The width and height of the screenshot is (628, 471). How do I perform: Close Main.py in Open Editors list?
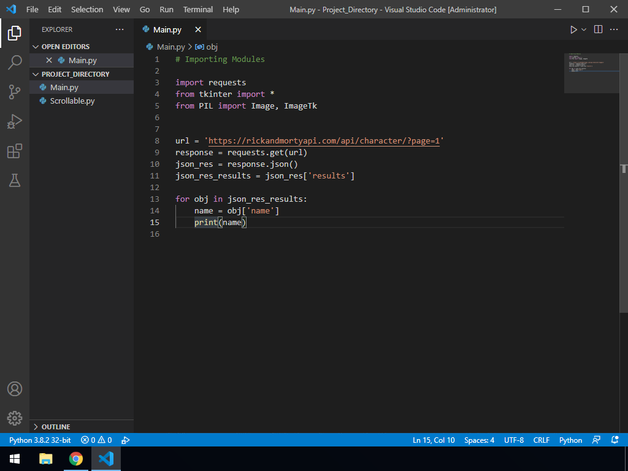[x=49, y=60]
